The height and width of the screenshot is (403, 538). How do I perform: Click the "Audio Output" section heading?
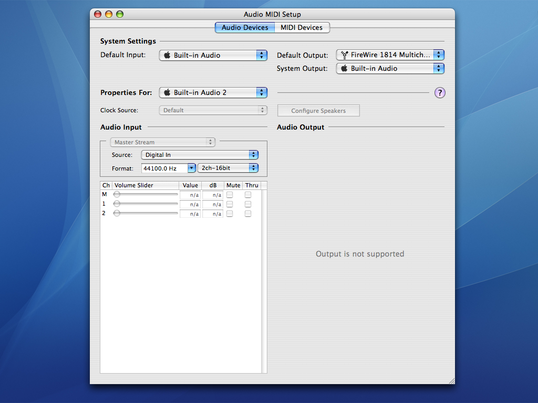pos(301,127)
